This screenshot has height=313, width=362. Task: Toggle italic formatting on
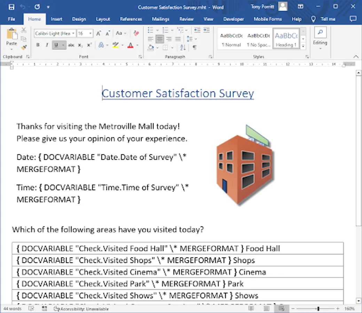pyautogui.click(x=47, y=45)
